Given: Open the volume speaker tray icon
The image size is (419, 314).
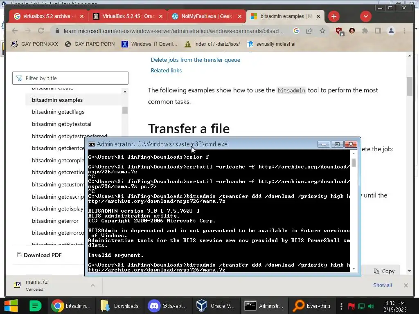Looking at the screenshot, I should [x=371, y=306].
